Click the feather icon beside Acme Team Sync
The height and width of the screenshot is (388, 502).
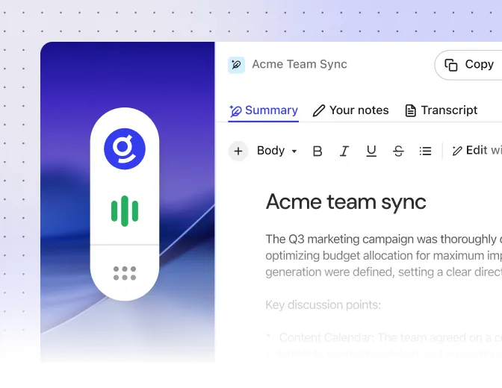236,65
